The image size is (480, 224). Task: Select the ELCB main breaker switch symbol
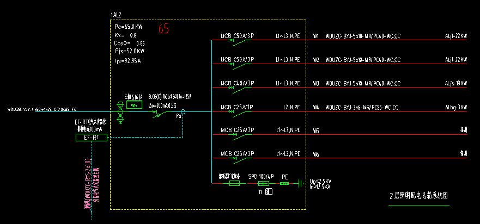pos(160,114)
